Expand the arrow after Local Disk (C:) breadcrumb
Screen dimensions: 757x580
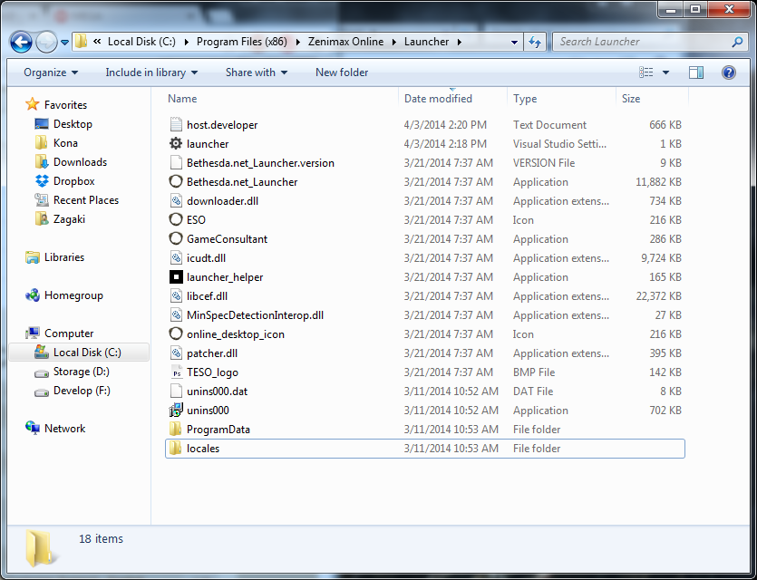[187, 42]
